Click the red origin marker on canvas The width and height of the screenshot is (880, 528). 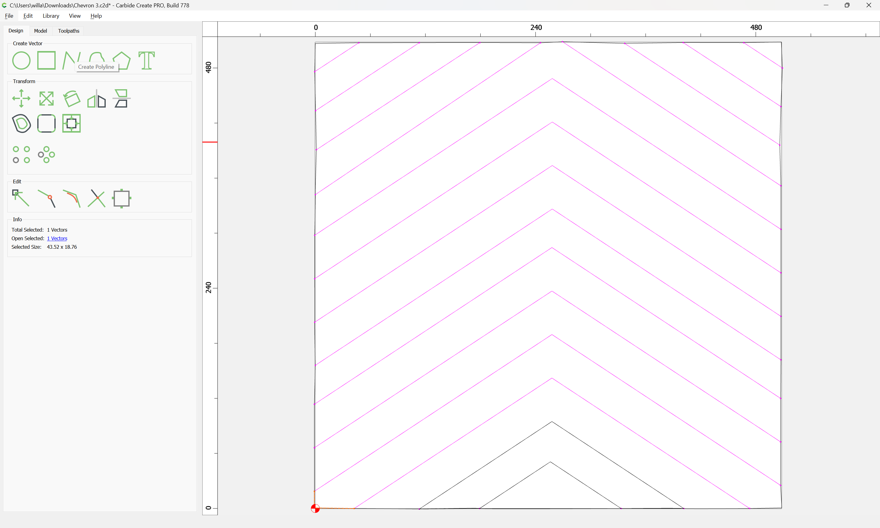(x=315, y=508)
